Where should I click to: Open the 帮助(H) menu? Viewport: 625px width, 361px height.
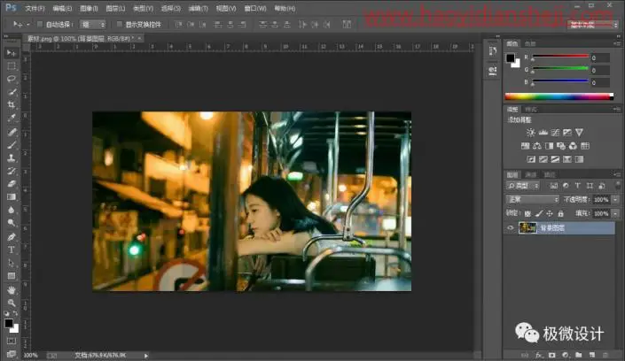(x=285, y=8)
